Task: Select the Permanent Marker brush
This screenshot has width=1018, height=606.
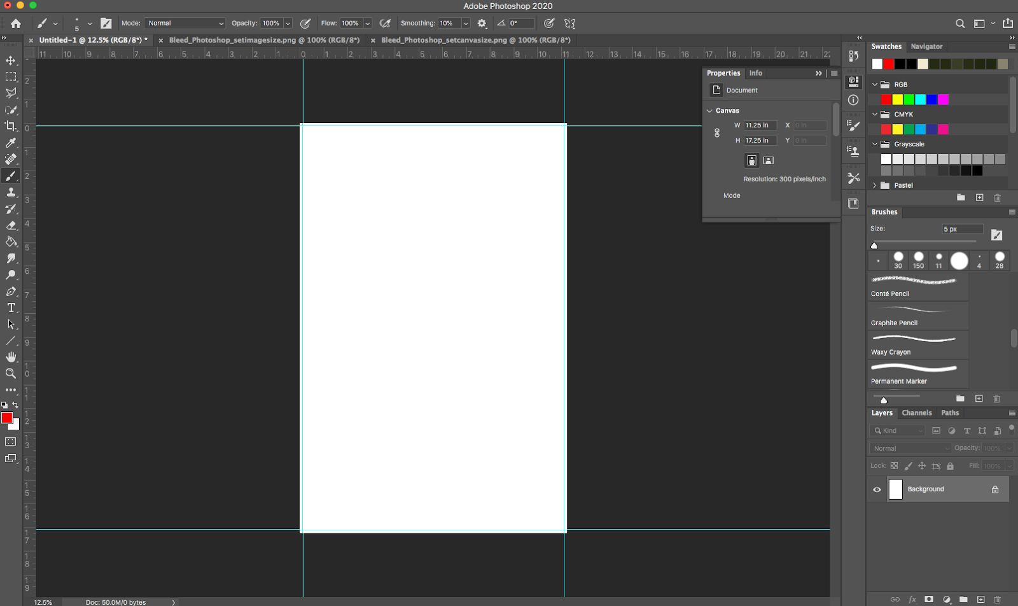Action: coord(916,372)
